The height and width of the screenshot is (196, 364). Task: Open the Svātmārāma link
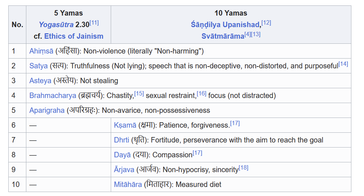pyautogui.click(x=223, y=36)
